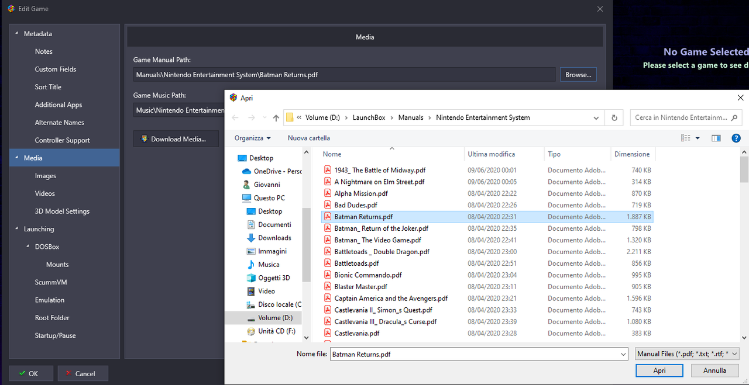Click the Annulla button
749x385 pixels.
714,370
